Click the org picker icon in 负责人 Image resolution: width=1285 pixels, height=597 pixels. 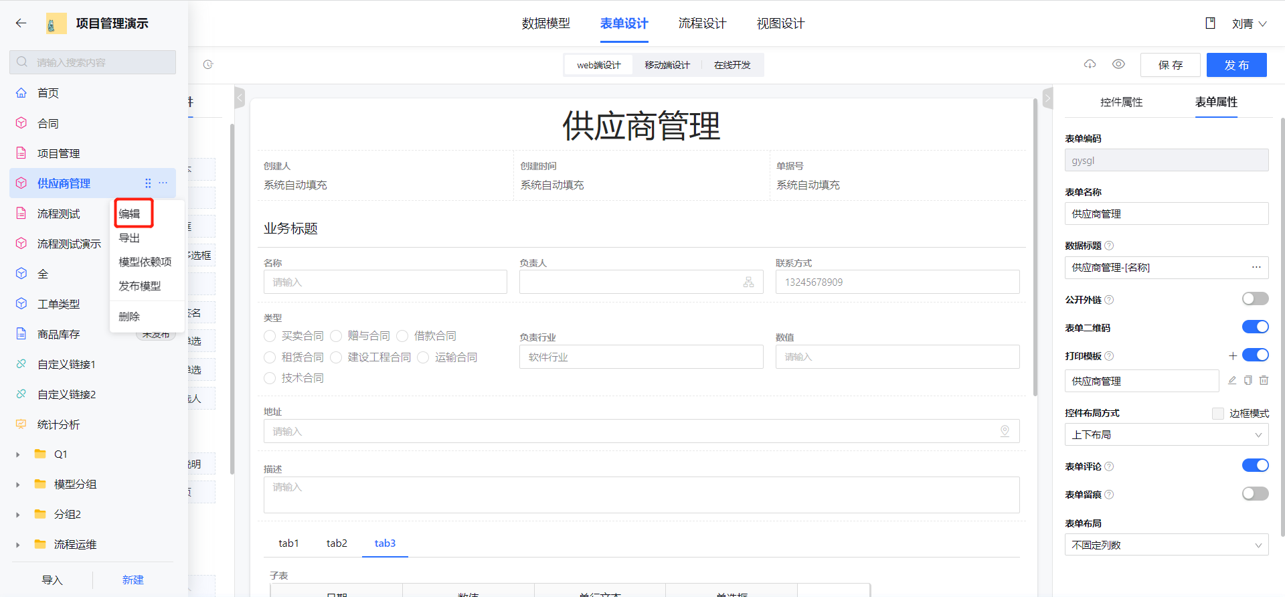[748, 282]
